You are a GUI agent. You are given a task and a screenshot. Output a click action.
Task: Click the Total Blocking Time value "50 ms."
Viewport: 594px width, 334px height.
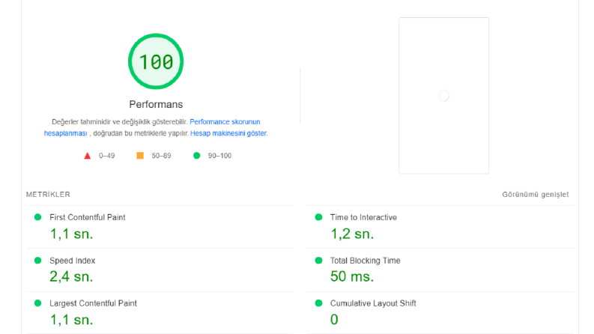[x=352, y=277]
